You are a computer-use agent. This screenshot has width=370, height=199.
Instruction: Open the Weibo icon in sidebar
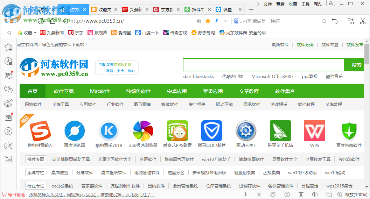8,103
